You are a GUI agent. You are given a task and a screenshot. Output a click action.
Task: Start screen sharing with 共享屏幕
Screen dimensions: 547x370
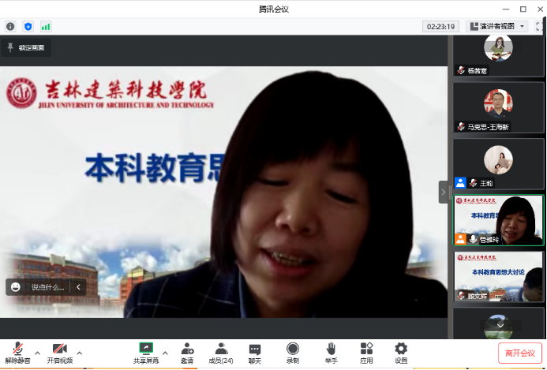(x=146, y=353)
